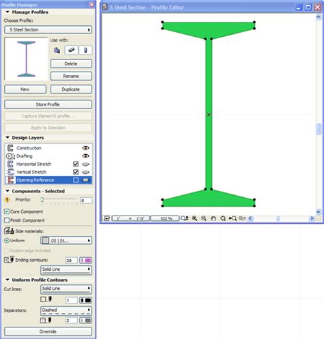This screenshot has width=324, height=339.
Task: Click the Previous Zoom icon
Action: pos(232,218)
